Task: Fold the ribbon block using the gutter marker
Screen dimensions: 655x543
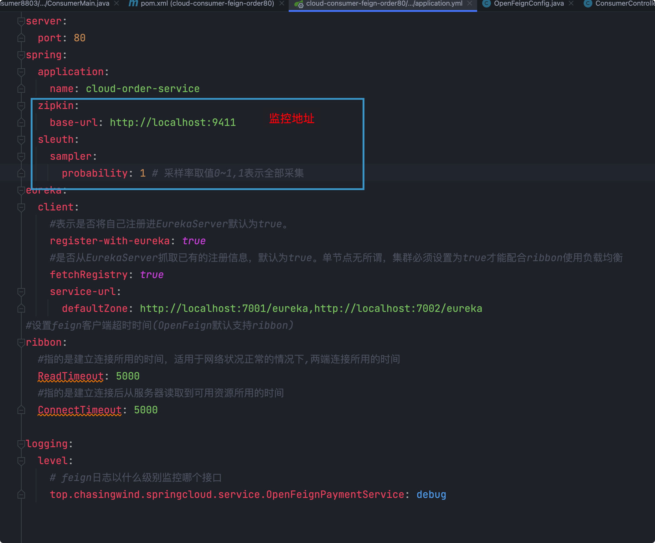Action: 21,343
